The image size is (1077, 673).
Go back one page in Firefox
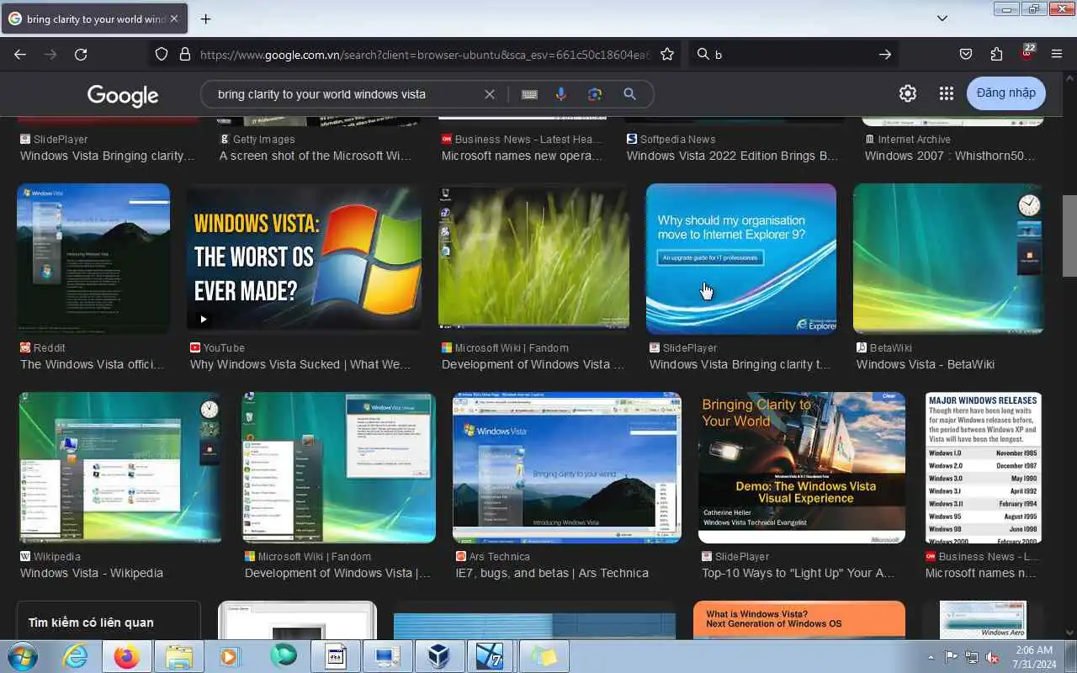(x=20, y=54)
